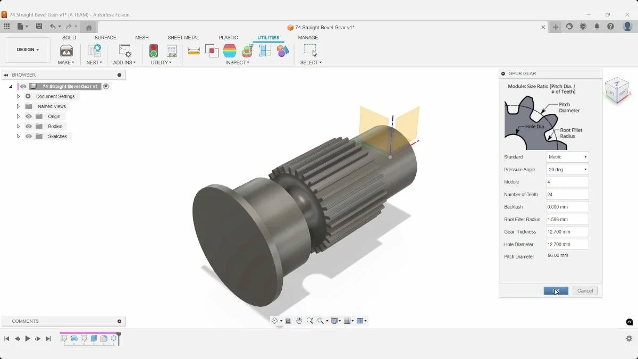Viewport: 638px width, 359px height.
Task: Collapse the Browser panel with double arrows
Action: (6, 75)
